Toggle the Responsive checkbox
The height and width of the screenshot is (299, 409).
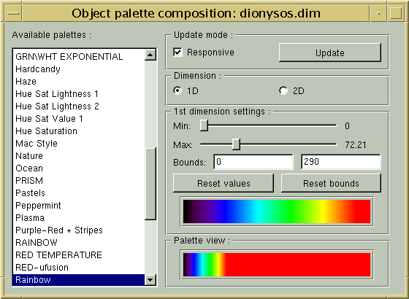click(178, 52)
